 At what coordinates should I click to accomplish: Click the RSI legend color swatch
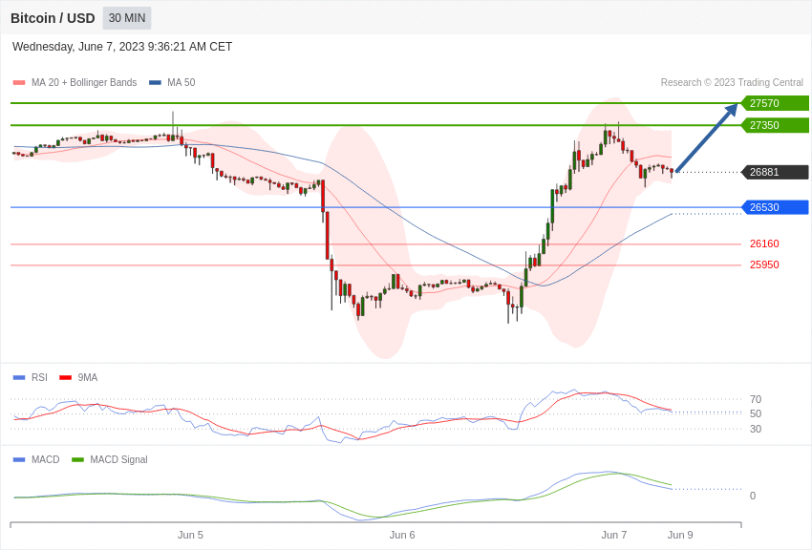(x=19, y=378)
